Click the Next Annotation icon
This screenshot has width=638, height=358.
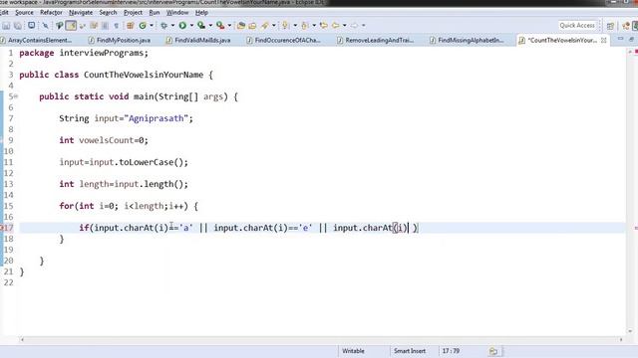point(285,26)
